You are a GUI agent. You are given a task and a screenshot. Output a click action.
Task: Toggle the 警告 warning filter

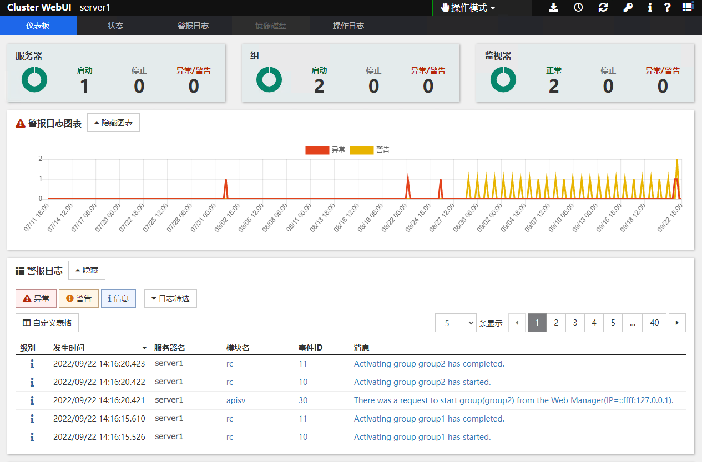[x=79, y=298]
